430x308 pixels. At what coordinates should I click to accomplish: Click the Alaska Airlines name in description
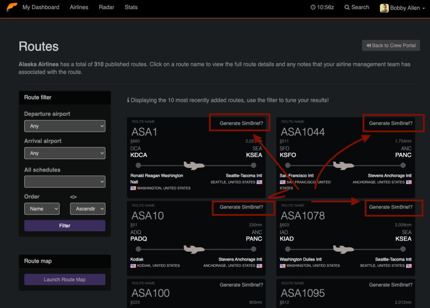click(39, 64)
